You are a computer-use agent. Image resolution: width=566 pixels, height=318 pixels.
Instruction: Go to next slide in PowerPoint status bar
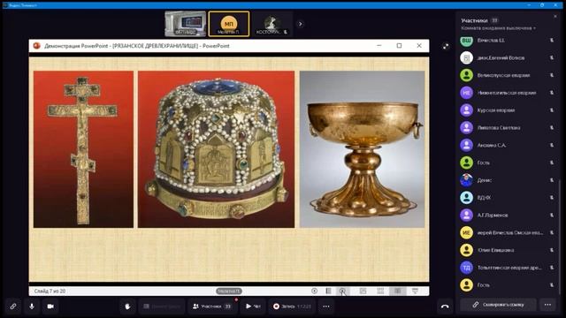tap(342, 291)
